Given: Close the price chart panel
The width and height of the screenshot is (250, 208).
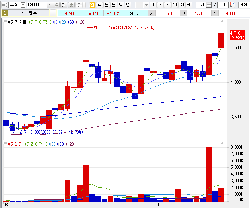Looking at the screenshot, I should (x=225, y=21).
